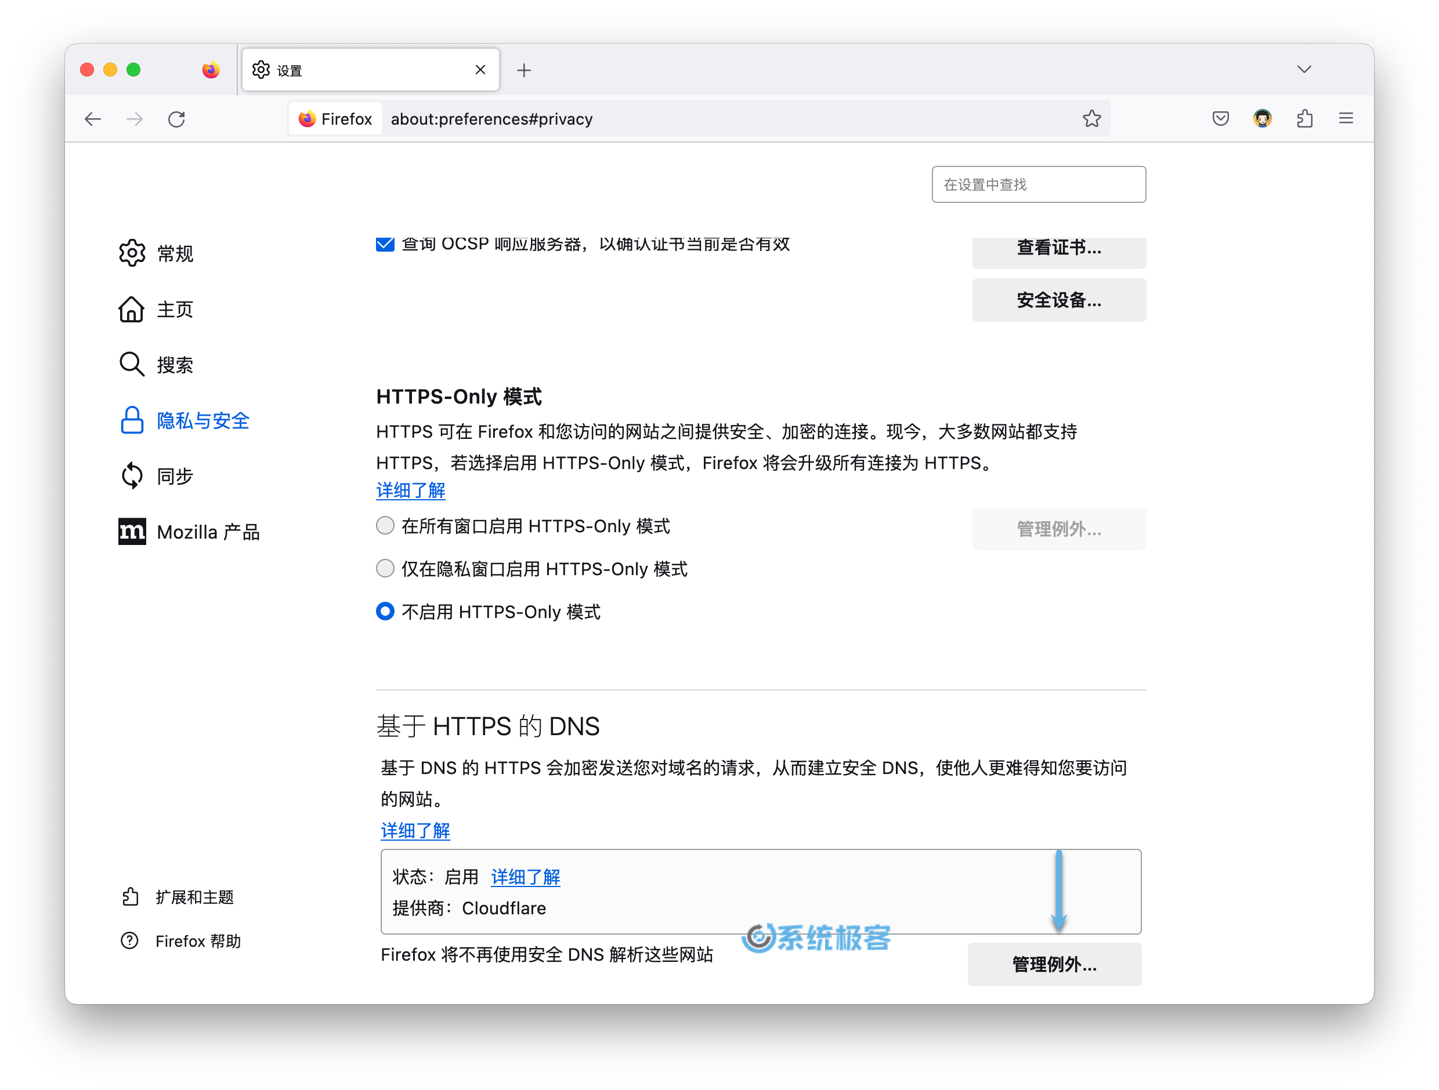Open 详细了解 link next to 状态：启用

(525, 877)
